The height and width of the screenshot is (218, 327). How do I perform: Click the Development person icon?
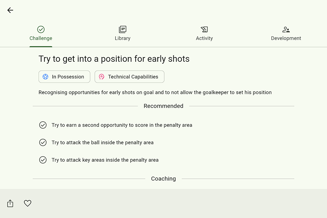(x=286, y=29)
